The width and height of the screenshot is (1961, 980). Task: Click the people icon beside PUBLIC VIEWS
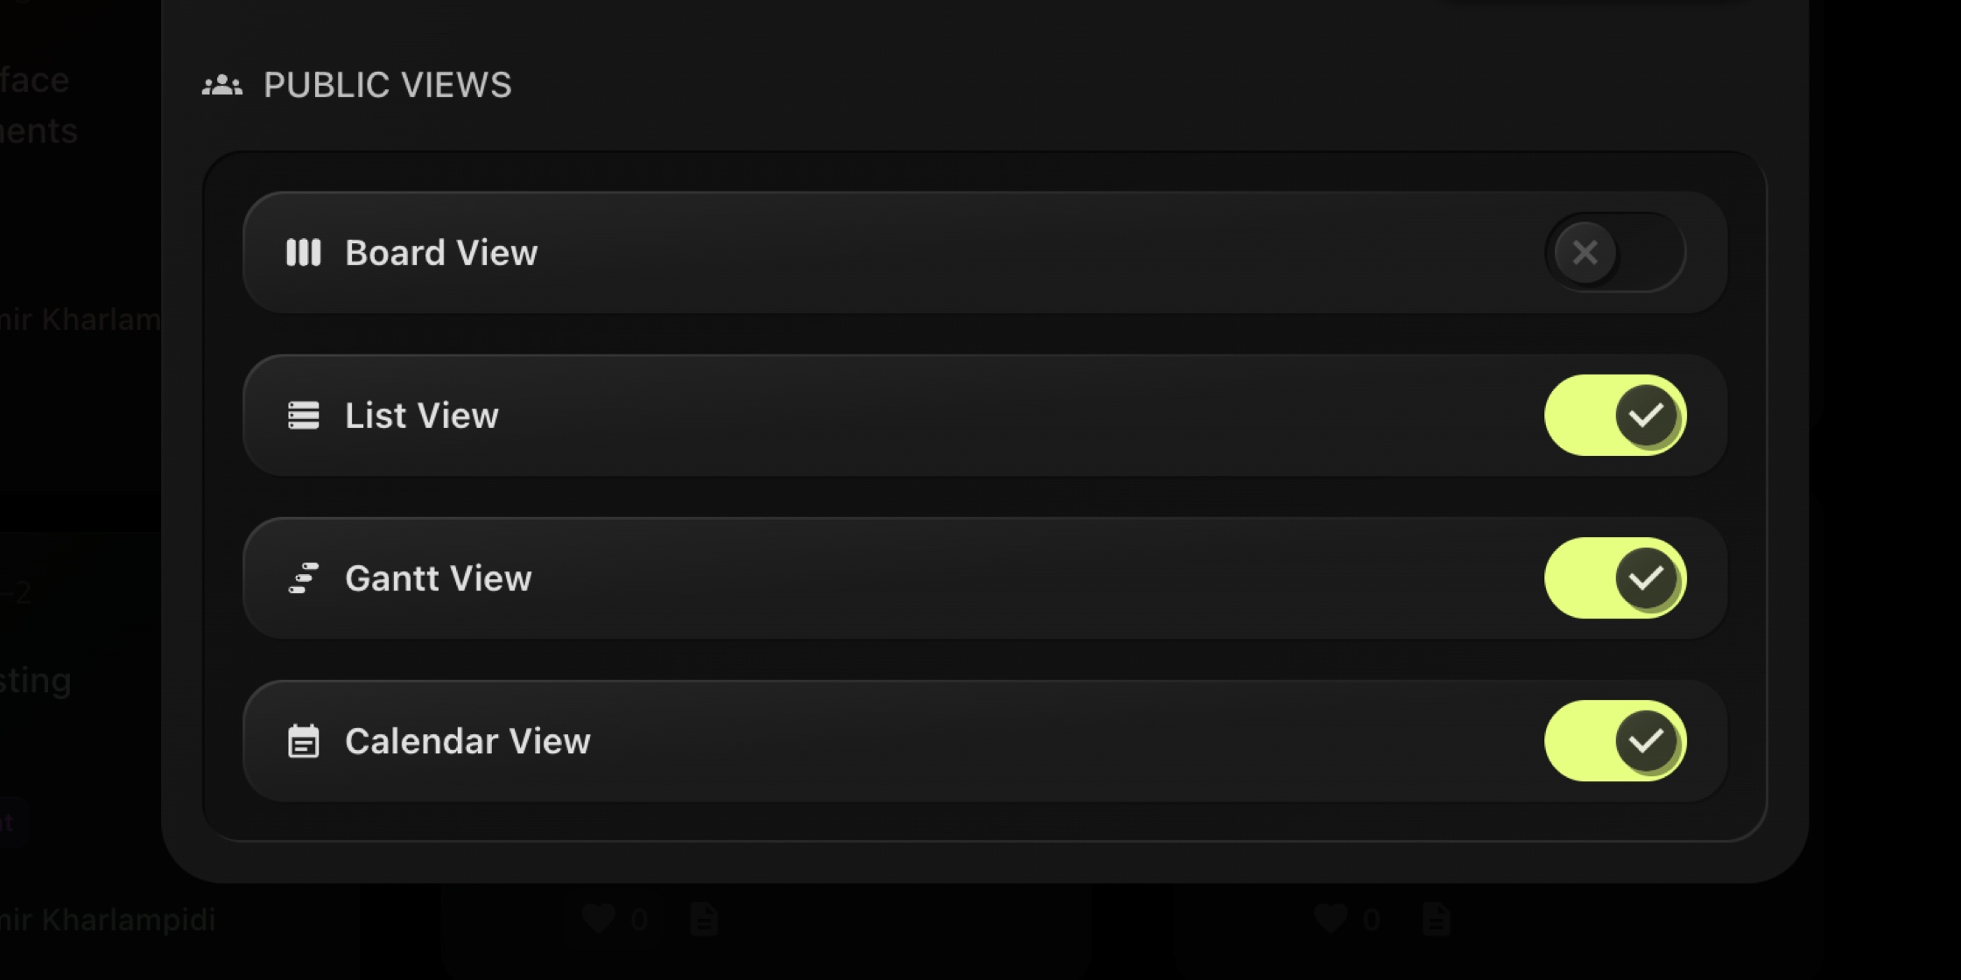click(222, 83)
